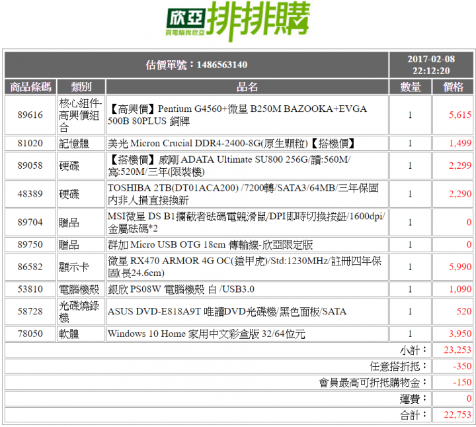This screenshot has height=427, width=476.
Task: Click the 數量 column header
Action: coord(410,87)
